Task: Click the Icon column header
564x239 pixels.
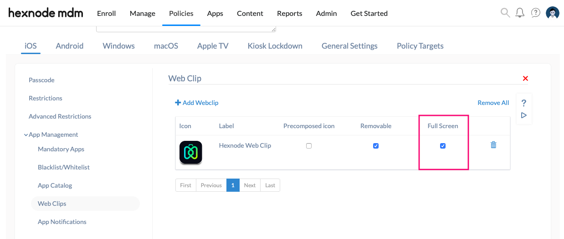Action: [x=185, y=126]
